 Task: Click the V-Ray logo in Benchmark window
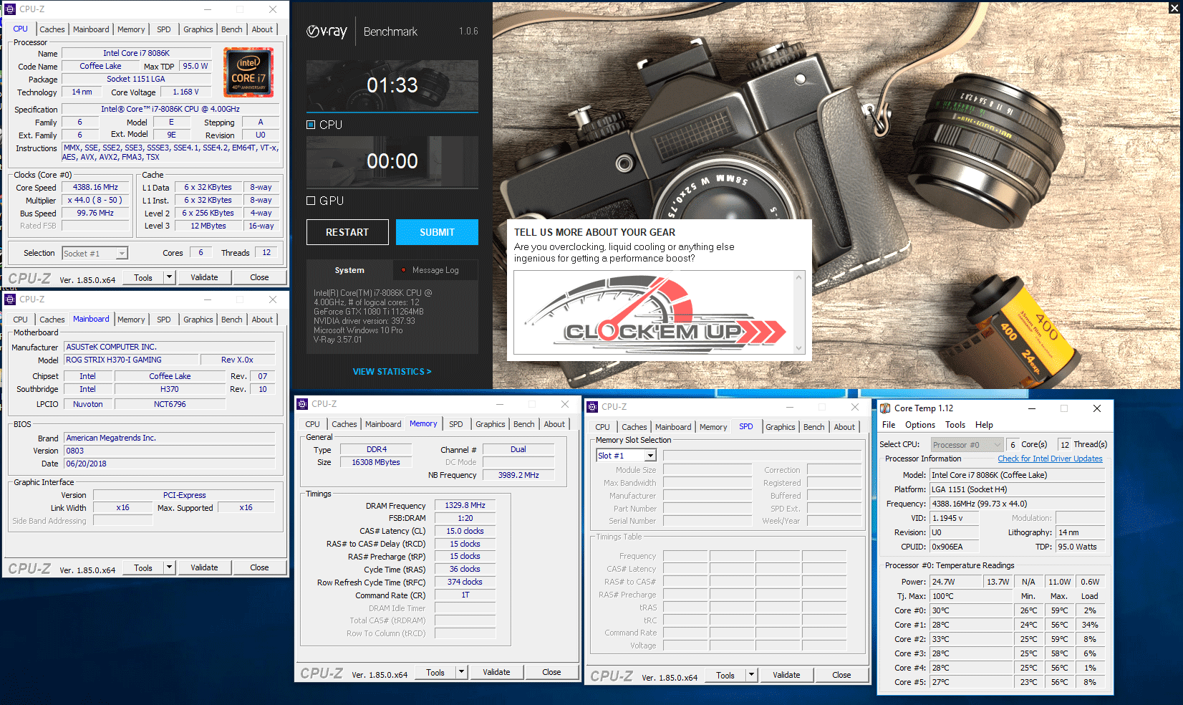[327, 32]
